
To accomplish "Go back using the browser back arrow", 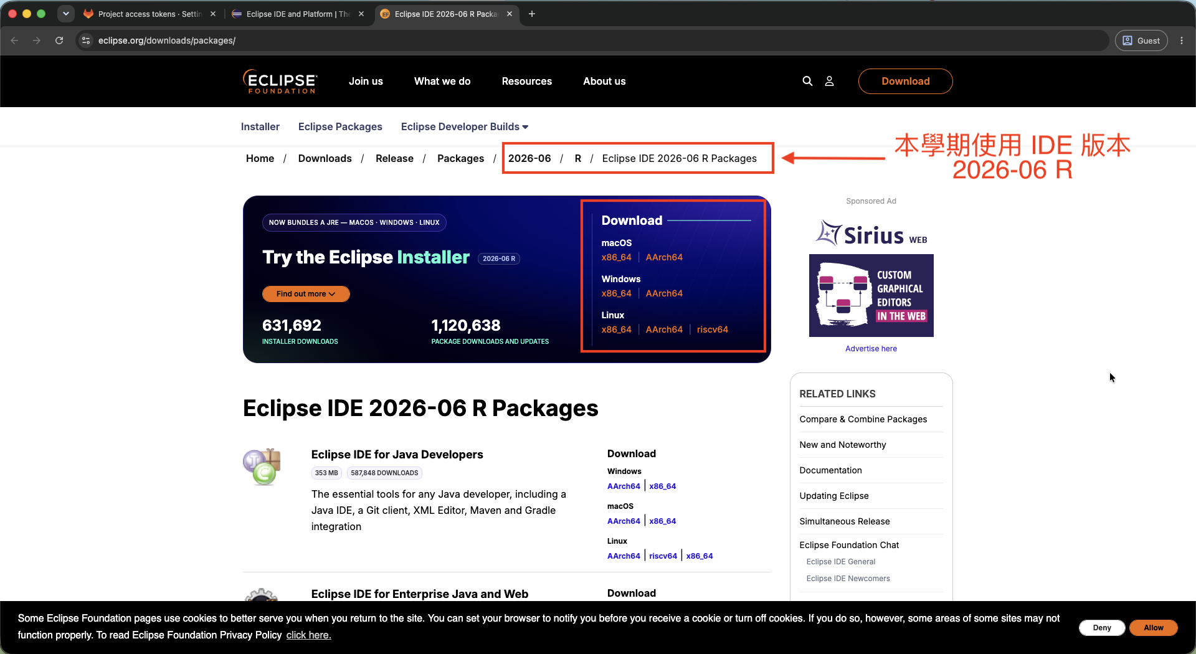I will click(14, 40).
